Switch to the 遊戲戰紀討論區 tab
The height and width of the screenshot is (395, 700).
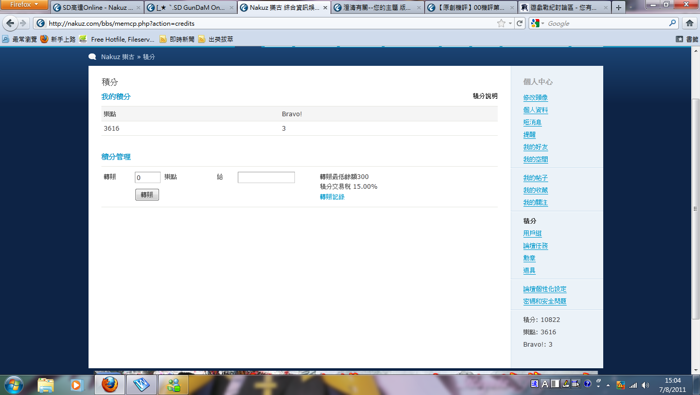(563, 8)
